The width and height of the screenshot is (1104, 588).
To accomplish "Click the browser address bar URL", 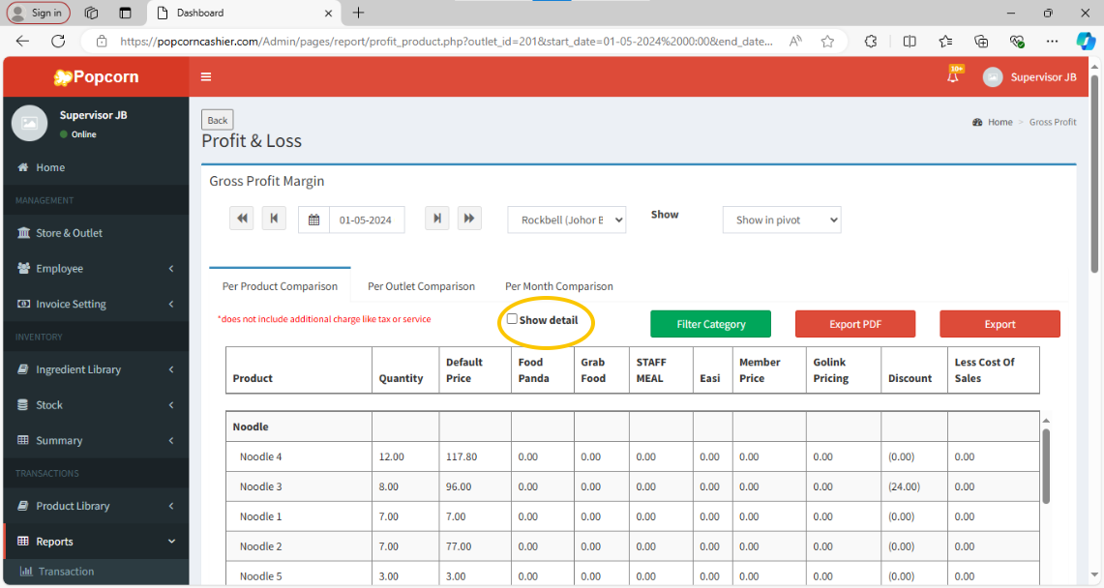I will [x=446, y=42].
